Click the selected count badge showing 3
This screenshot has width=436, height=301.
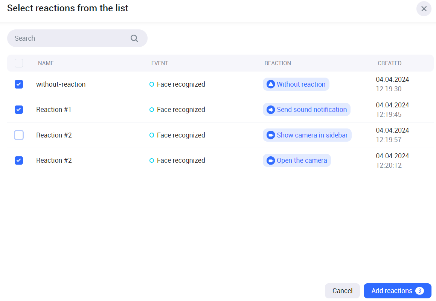click(x=419, y=291)
